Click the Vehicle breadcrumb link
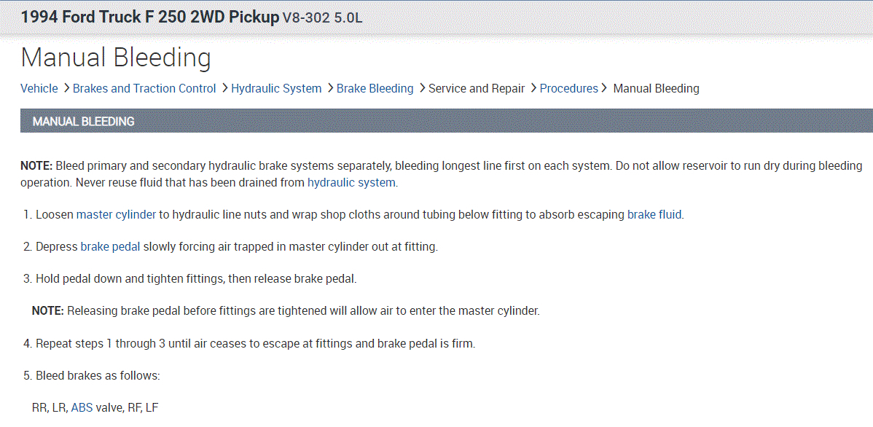The image size is (873, 427). 39,88
